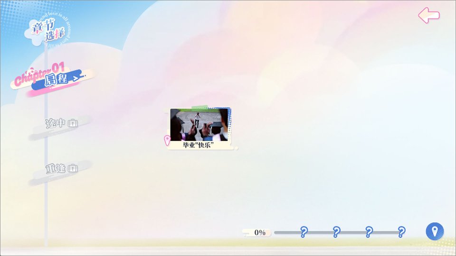This screenshot has height=256, width=456.
Task: Tap the third question mark reward marker
Action: point(369,232)
